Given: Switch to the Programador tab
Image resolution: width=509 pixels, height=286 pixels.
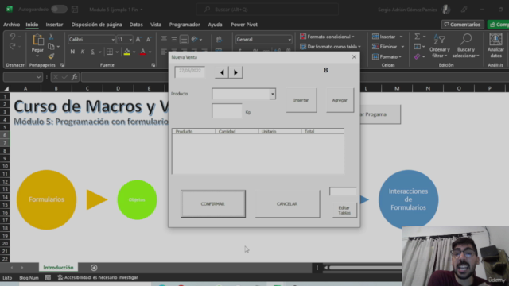Looking at the screenshot, I should (x=185, y=25).
